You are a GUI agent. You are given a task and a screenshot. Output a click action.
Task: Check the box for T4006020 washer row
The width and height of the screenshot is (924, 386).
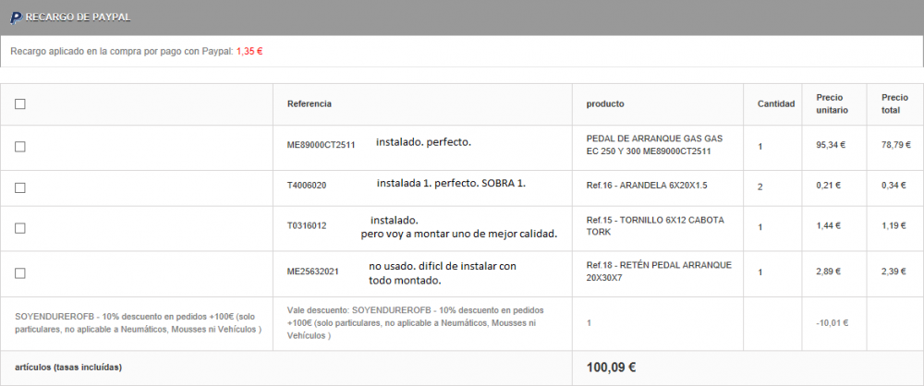pos(20,187)
